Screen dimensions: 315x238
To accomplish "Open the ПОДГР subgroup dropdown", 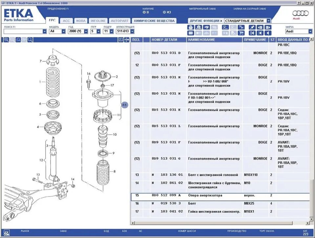I will (x=112, y=31).
